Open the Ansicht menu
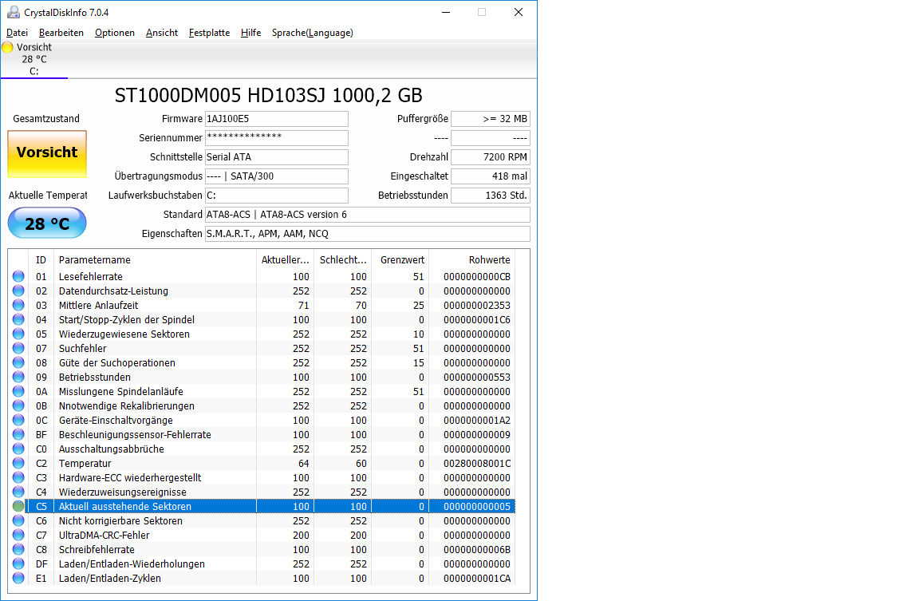This screenshot has height=601, width=919. (162, 33)
